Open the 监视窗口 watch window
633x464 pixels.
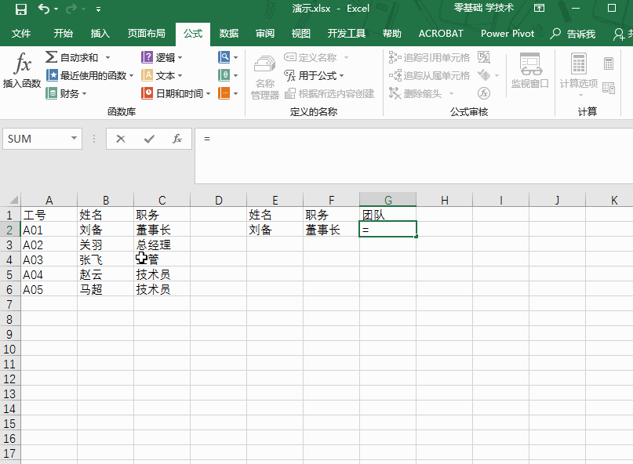point(530,71)
